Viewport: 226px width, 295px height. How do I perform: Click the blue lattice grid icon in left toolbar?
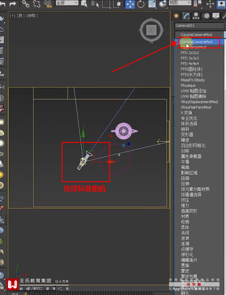click(2, 198)
